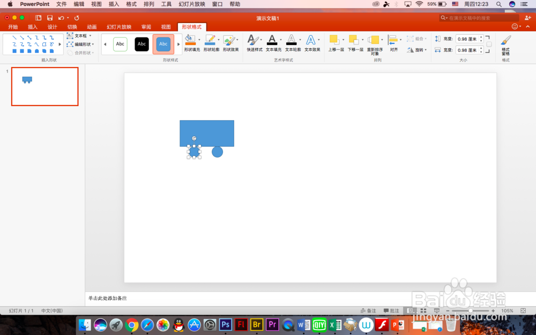This screenshot has height=335, width=536.
Task: Click the Text Fill letter A icon
Action: pos(272,40)
